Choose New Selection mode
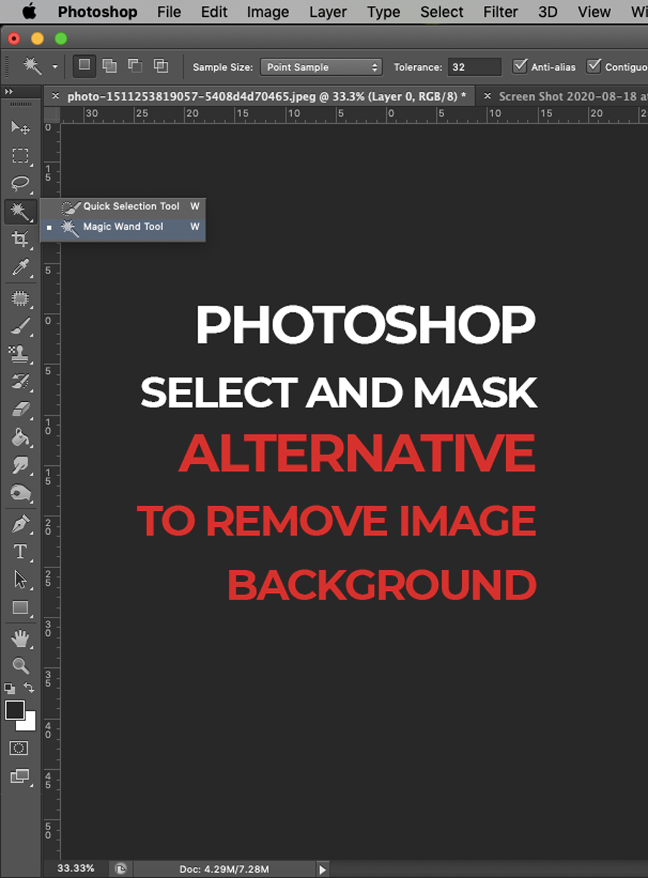The width and height of the screenshot is (648, 878). click(84, 65)
